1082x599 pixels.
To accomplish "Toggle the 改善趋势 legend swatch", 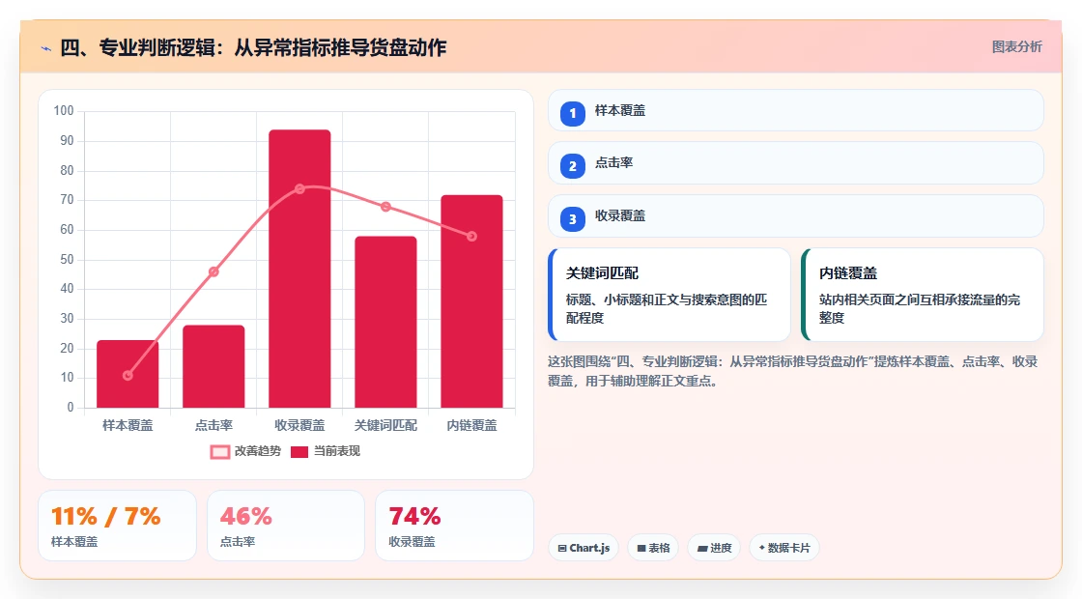I will click(x=219, y=452).
